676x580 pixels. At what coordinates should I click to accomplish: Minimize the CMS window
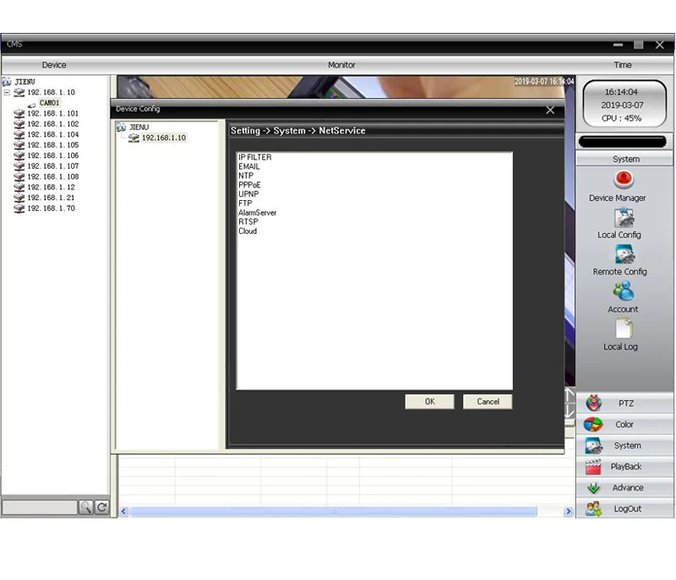619,45
